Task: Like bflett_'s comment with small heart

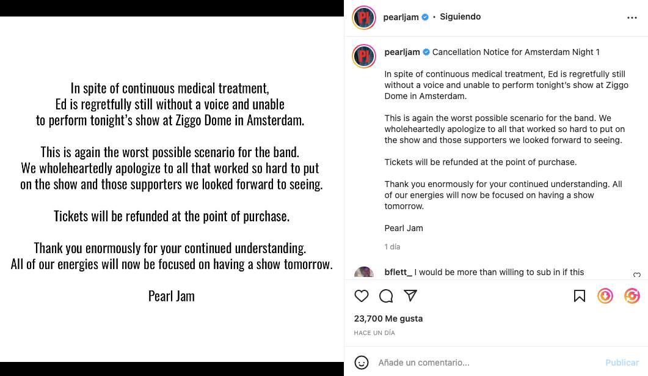Action: point(636,276)
